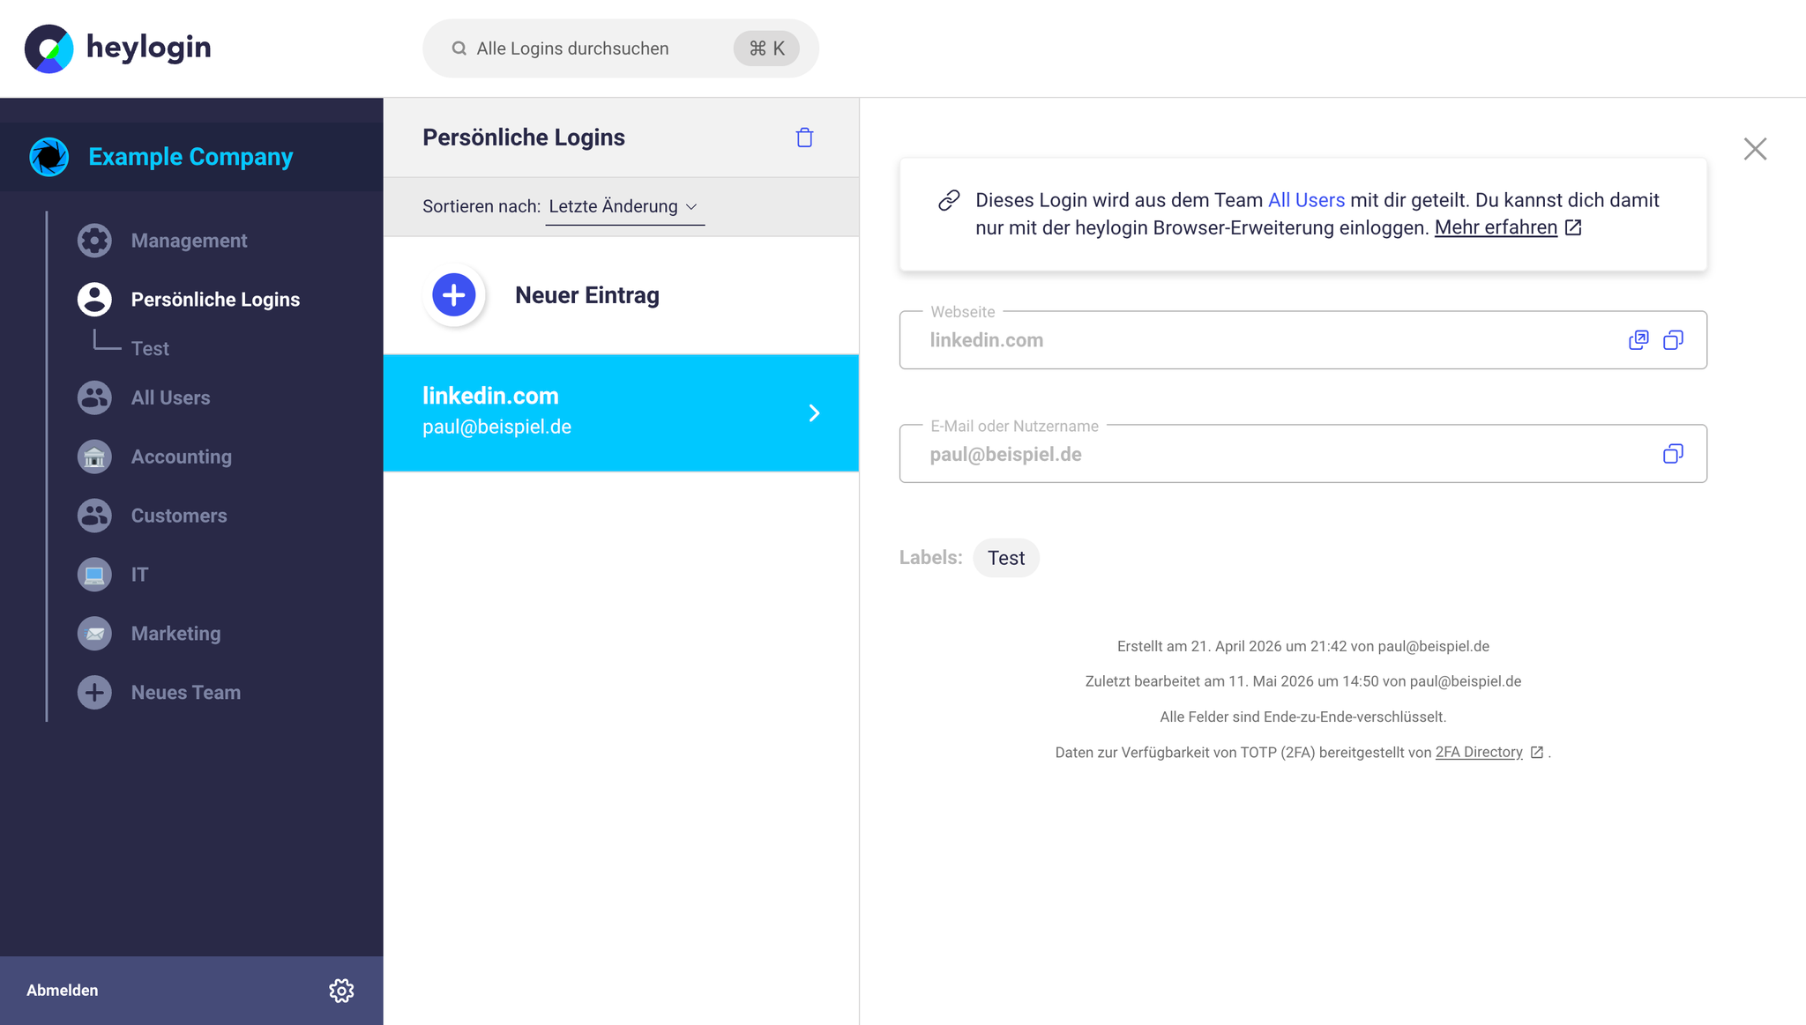1806x1025 pixels.
Task: Open the Sortieren nach dropdown
Action: click(x=624, y=206)
